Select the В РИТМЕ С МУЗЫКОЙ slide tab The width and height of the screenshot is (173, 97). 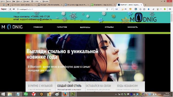click(40, 87)
